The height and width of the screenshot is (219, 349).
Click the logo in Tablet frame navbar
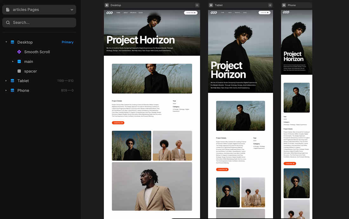214,13
